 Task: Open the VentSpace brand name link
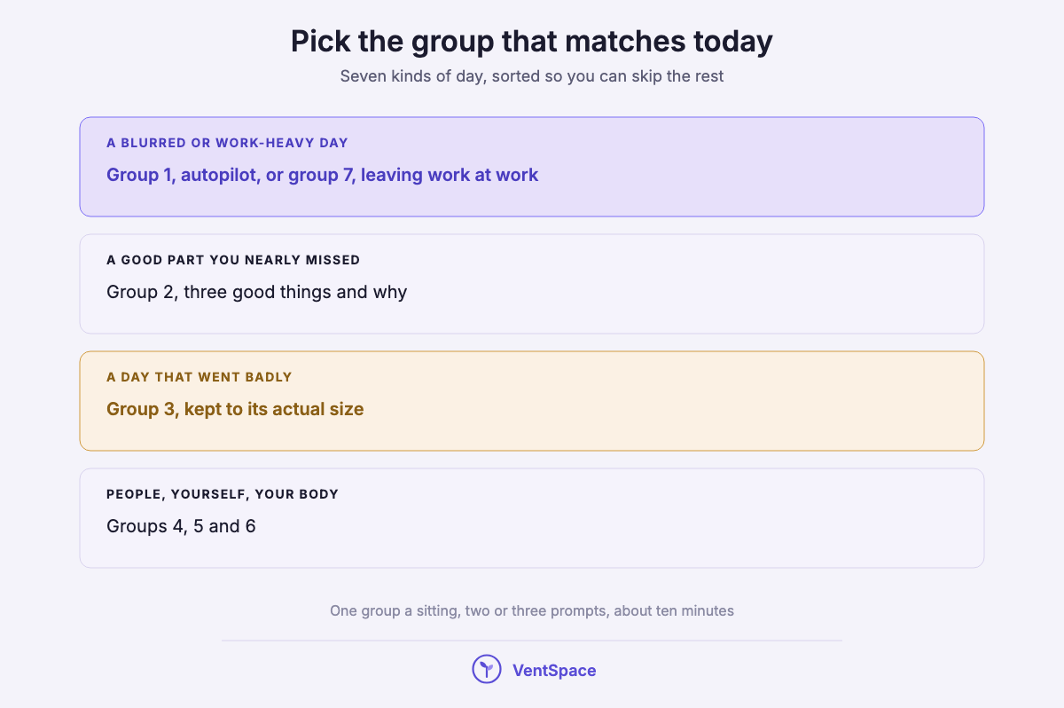(554, 670)
